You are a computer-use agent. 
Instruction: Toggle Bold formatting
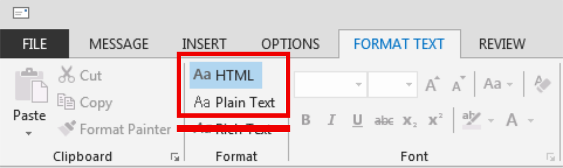coord(306,120)
